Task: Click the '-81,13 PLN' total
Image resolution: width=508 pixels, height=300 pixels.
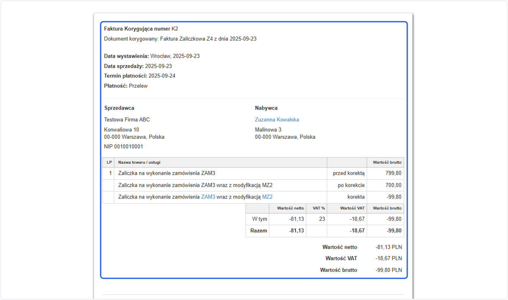Action: 389,247
